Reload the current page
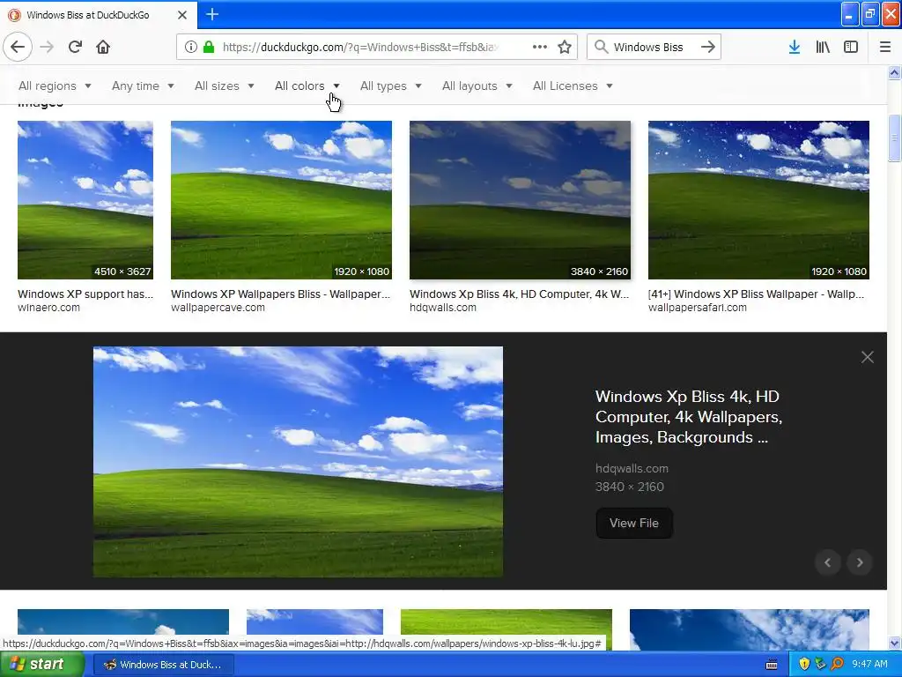902x677 pixels. click(x=75, y=47)
